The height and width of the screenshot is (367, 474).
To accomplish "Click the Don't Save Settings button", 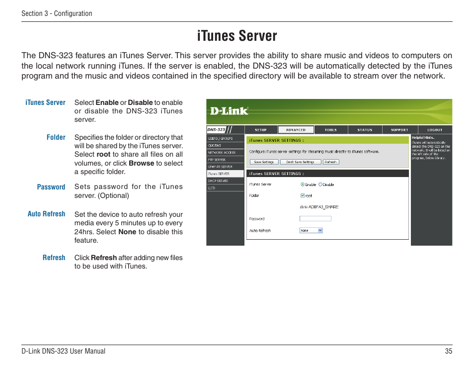I will pyautogui.click(x=301, y=162).
